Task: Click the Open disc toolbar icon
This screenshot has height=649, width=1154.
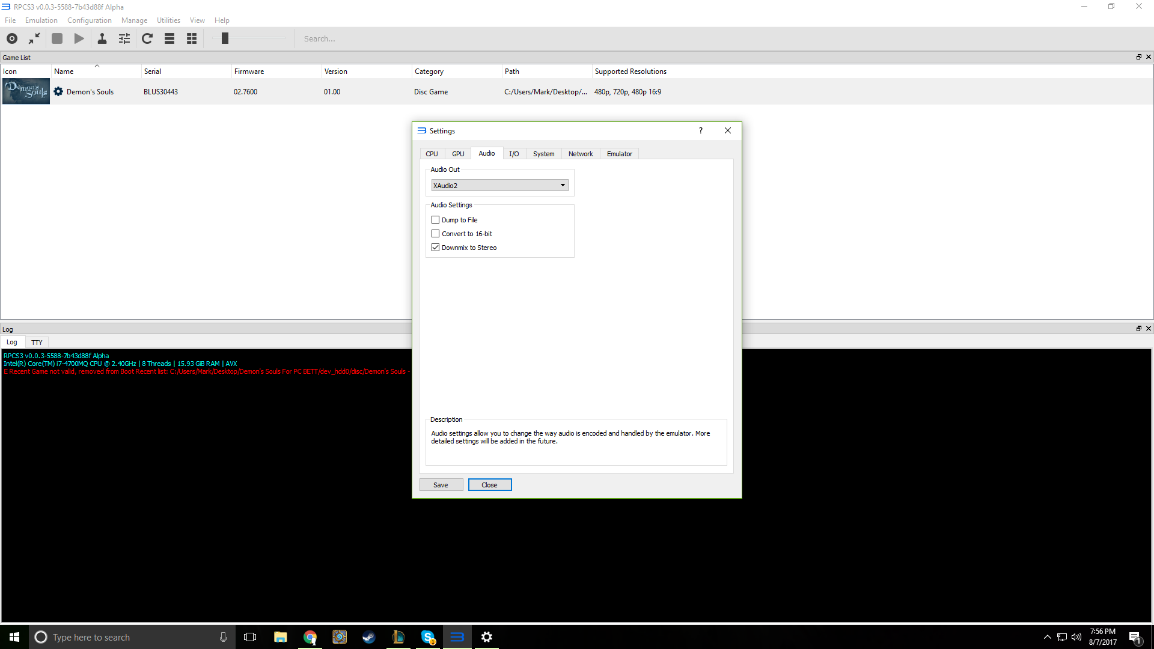Action: point(12,38)
